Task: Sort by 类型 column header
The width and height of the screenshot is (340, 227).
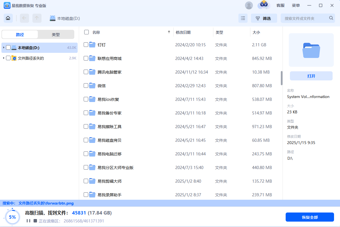Action: click(219, 32)
